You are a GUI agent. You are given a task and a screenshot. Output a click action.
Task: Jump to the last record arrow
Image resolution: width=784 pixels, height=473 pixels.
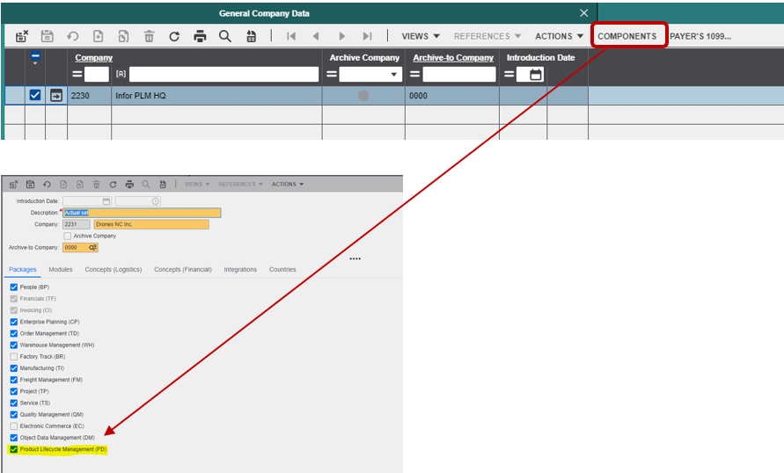click(x=367, y=36)
